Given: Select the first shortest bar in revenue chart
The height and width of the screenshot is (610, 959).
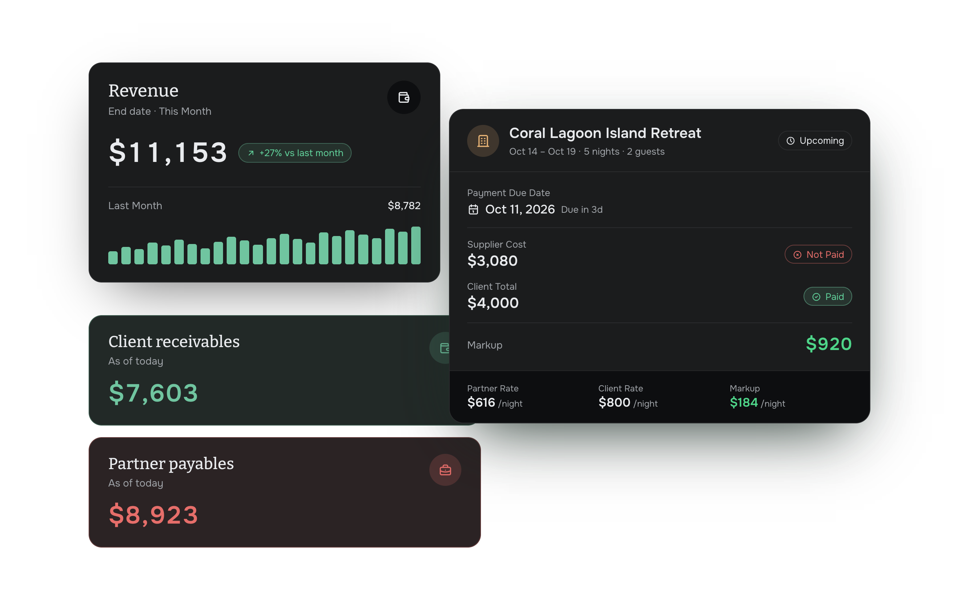Looking at the screenshot, I should pos(113,258).
